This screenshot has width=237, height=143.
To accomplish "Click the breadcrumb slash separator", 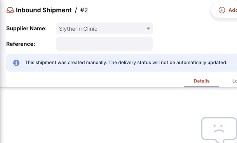I will pyautogui.click(x=76, y=10).
